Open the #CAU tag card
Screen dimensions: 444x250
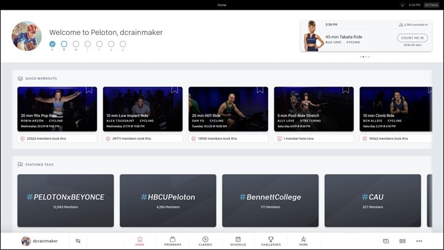[373, 200]
